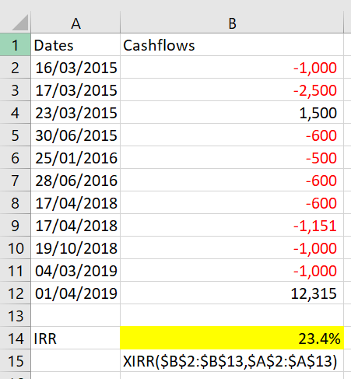
Task: Select row 15 header
Action: click(x=15, y=361)
